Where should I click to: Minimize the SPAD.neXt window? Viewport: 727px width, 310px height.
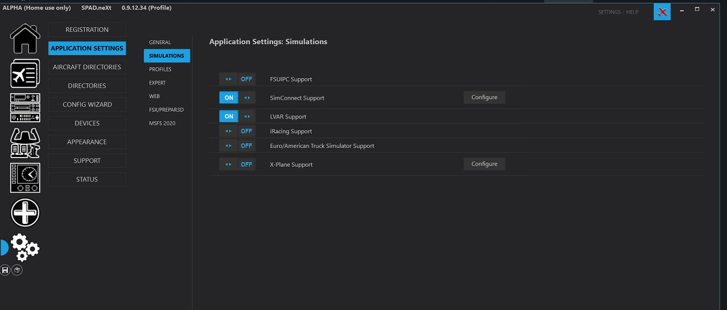682,10
